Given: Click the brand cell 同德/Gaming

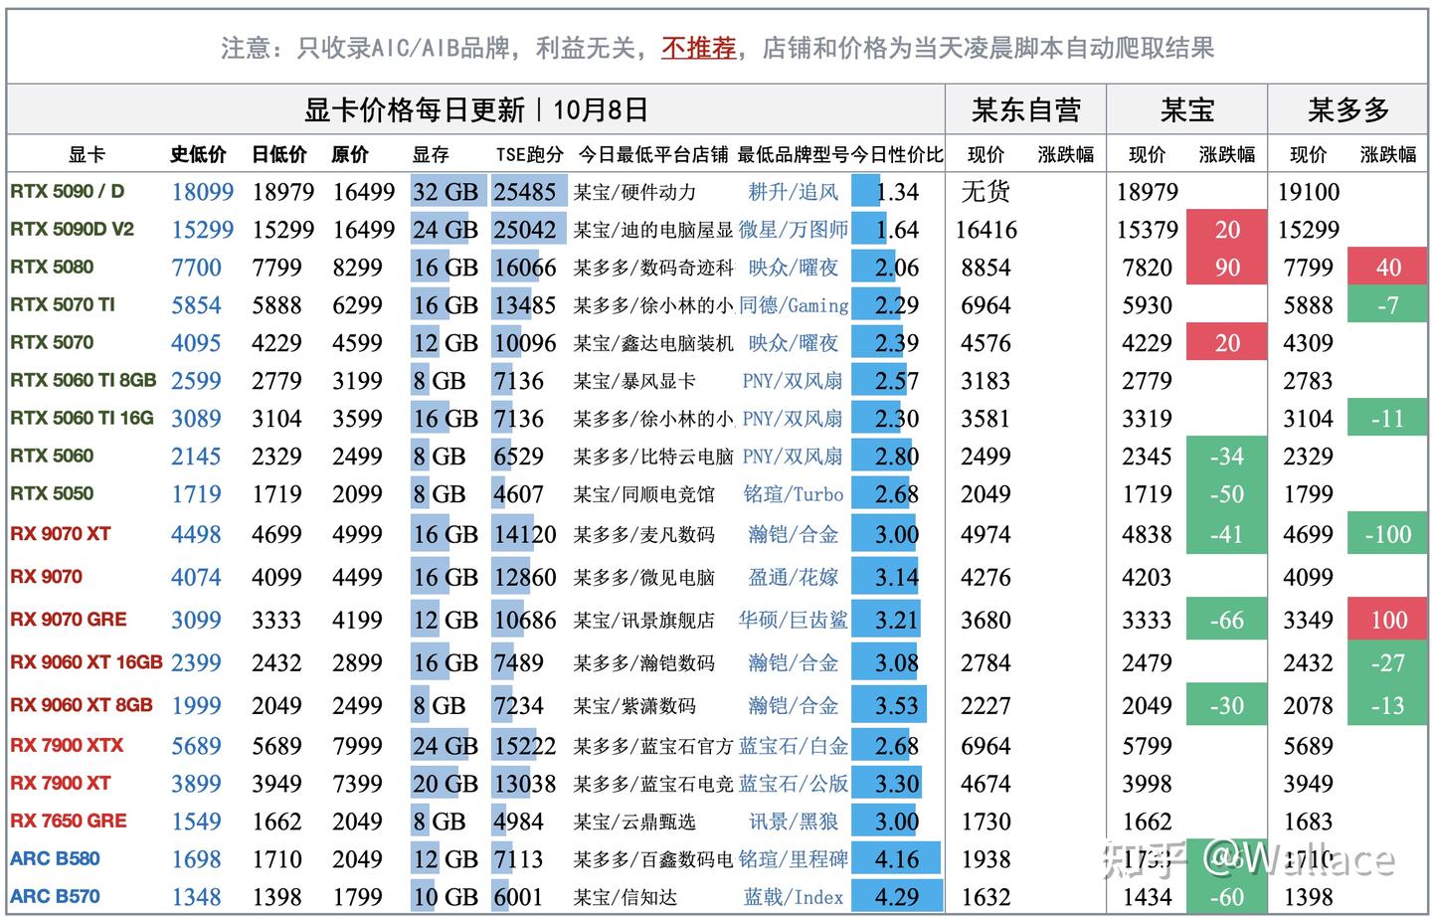Looking at the screenshot, I should click(x=794, y=305).
